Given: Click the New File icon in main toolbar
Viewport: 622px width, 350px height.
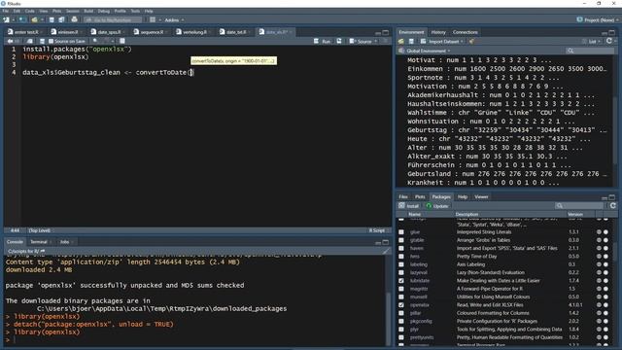Looking at the screenshot, I should click(6, 19).
